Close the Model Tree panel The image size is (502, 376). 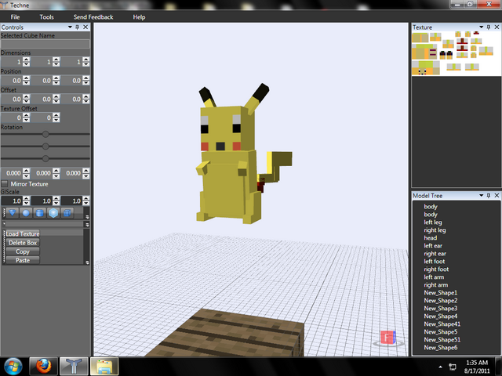point(497,195)
